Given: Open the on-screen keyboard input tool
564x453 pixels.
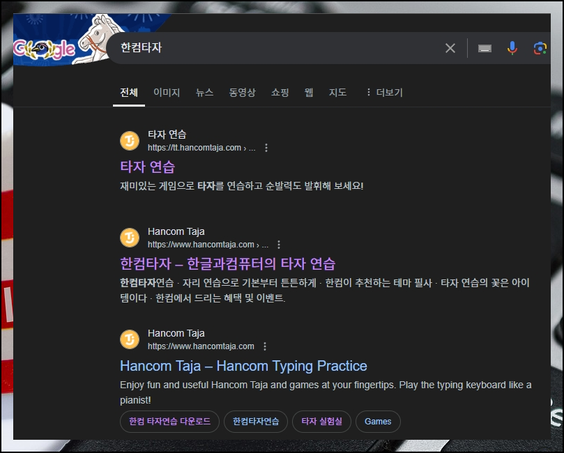Looking at the screenshot, I should 485,48.
